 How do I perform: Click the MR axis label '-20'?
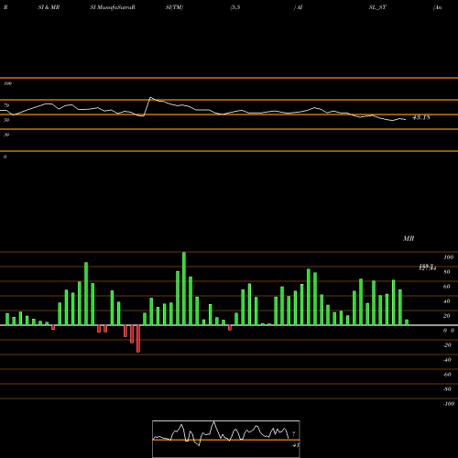pyautogui.click(x=447, y=345)
